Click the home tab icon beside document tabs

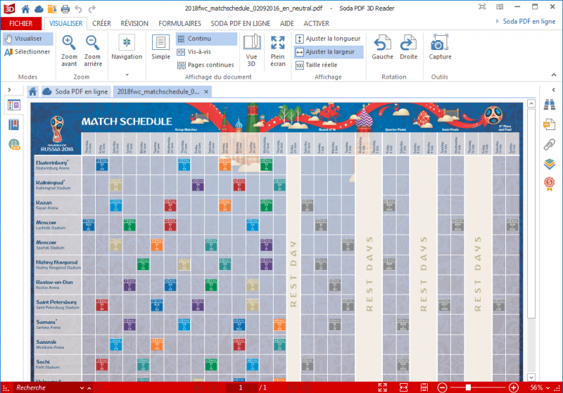[x=32, y=91]
